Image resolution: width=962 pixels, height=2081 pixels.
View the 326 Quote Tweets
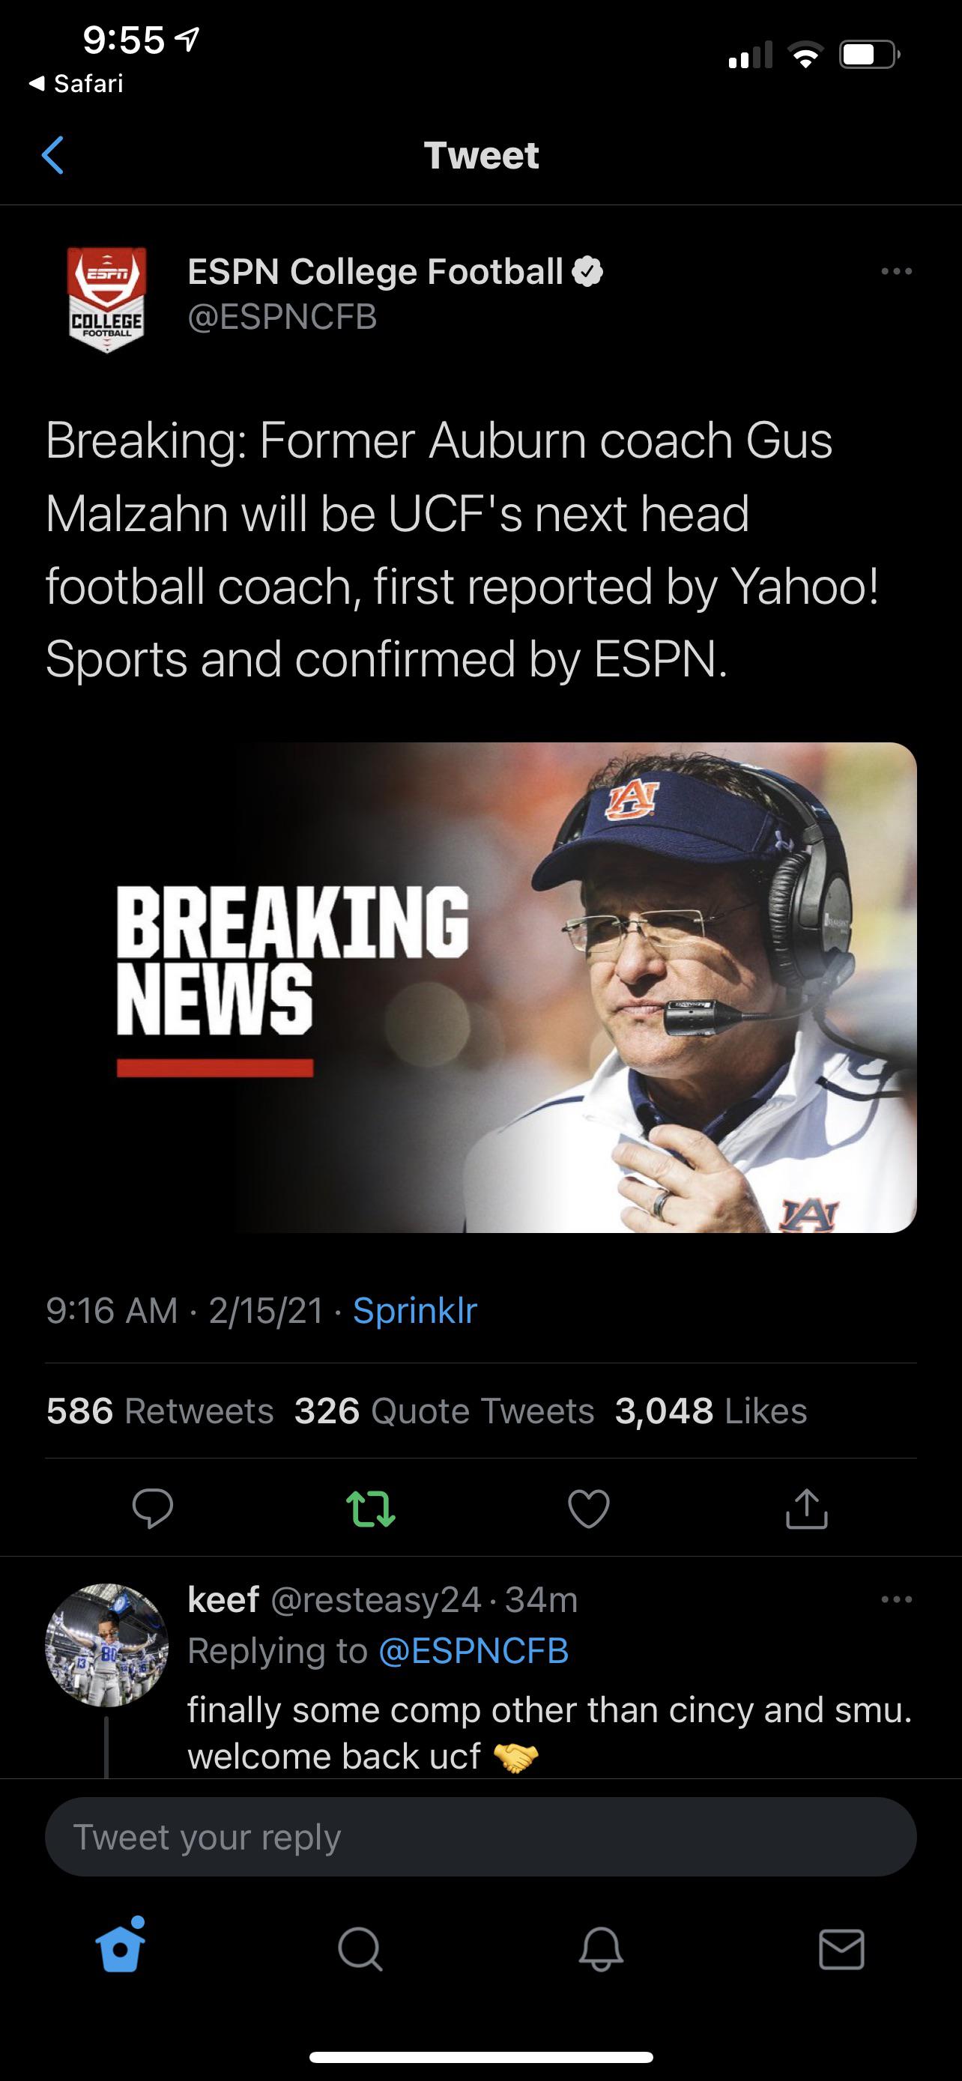click(444, 1411)
